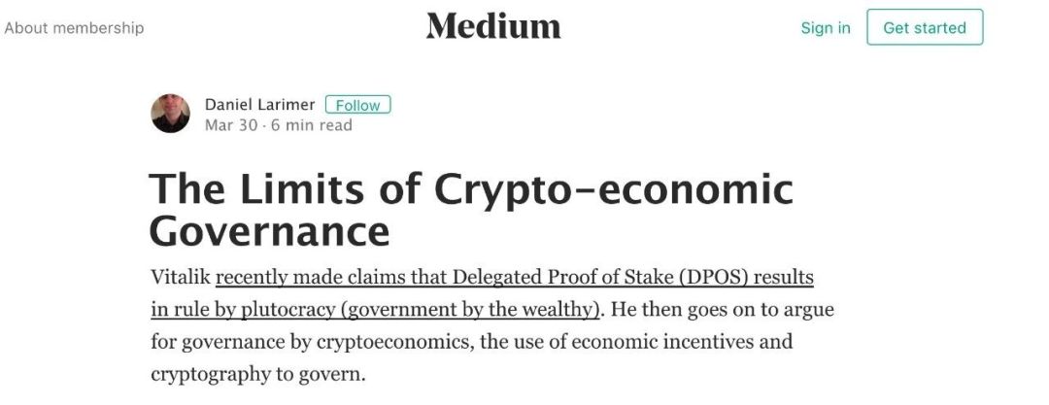The height and width of the screenshot is (405, 1049).
Task: Follow Daniel Larimer
Action: click(357, 105)
